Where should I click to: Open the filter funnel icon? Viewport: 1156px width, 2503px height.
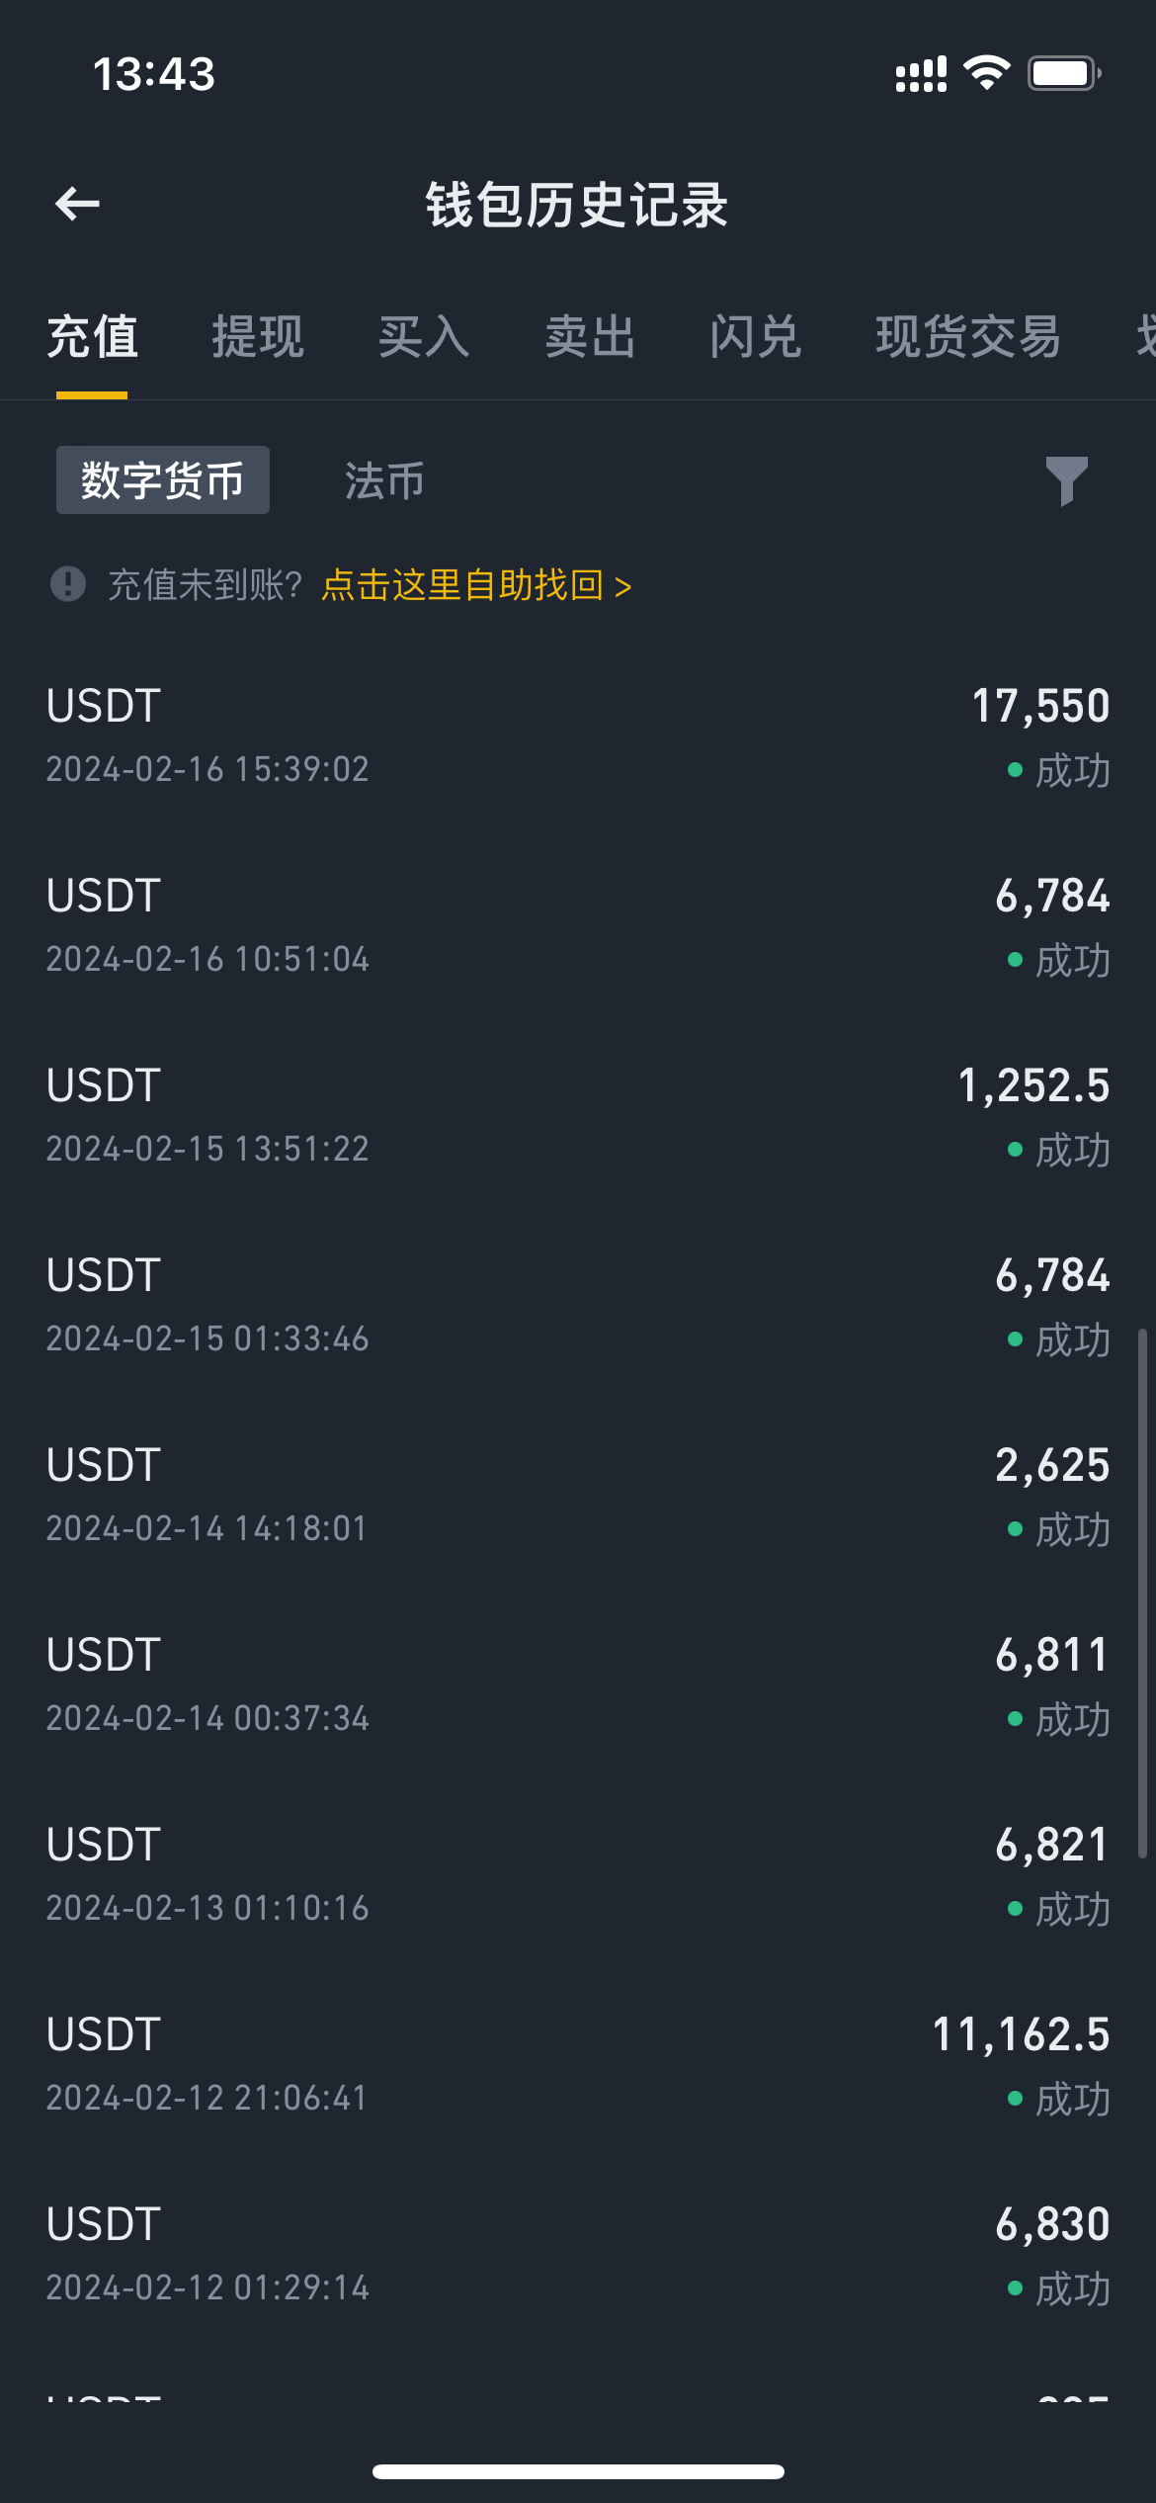click(x=1066, y=480)
